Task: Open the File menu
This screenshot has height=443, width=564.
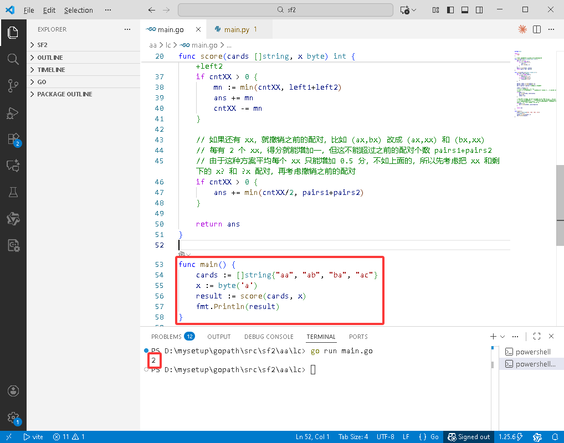Action: [29, 10]
